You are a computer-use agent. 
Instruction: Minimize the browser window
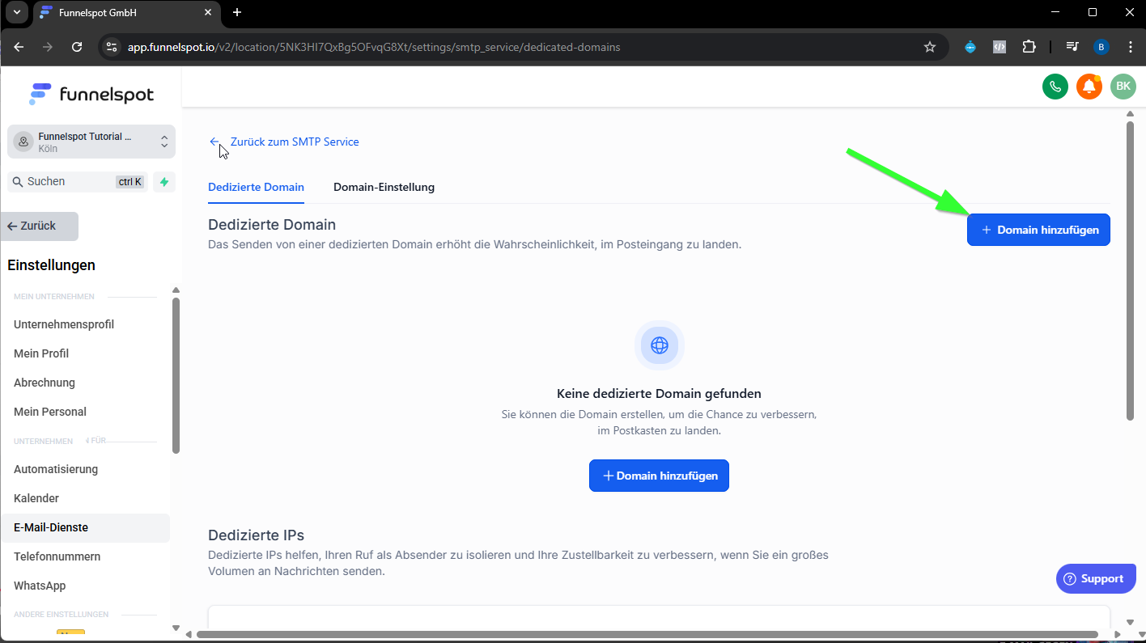(x=1055, y=12)
